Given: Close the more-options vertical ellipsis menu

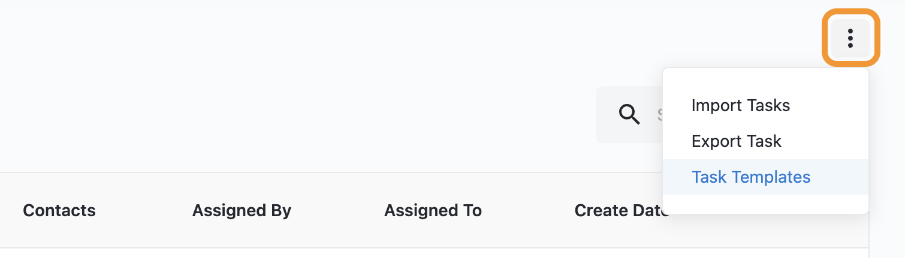Looking at the screenshot, I should [850, 38].
